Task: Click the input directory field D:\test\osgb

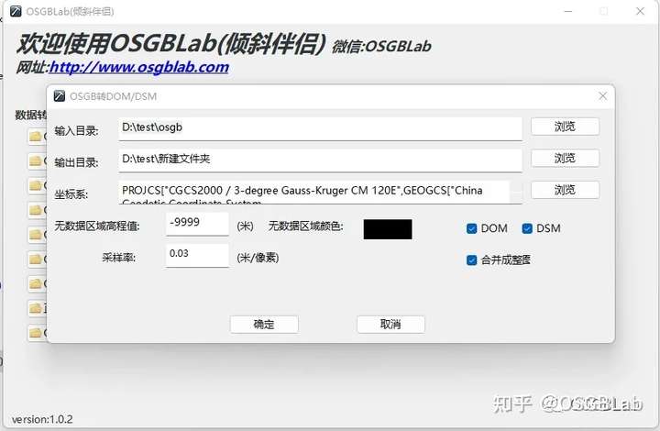Action: click(320, 128)
